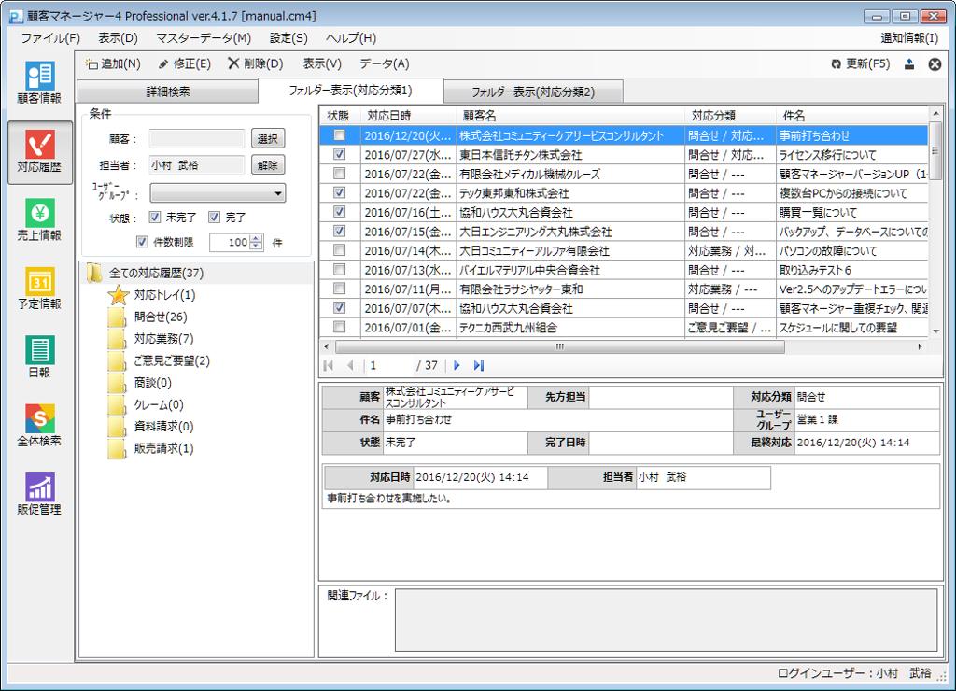Click the 追加(N) toolbar button

[113, 64]
